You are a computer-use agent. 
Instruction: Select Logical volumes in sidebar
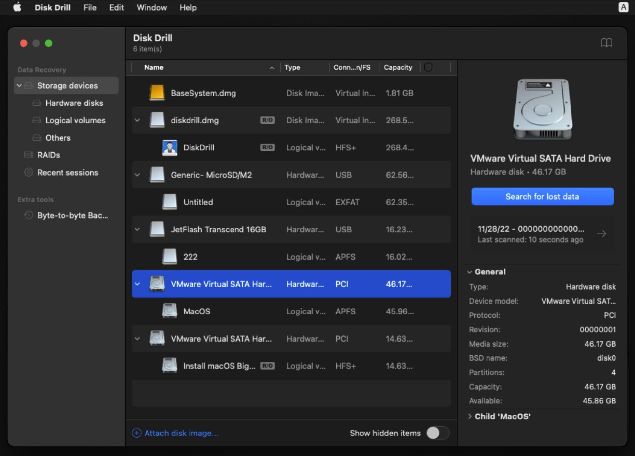click(75, 120)
